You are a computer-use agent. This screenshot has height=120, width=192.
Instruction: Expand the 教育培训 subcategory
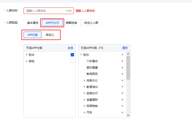(x=84, y=87)
